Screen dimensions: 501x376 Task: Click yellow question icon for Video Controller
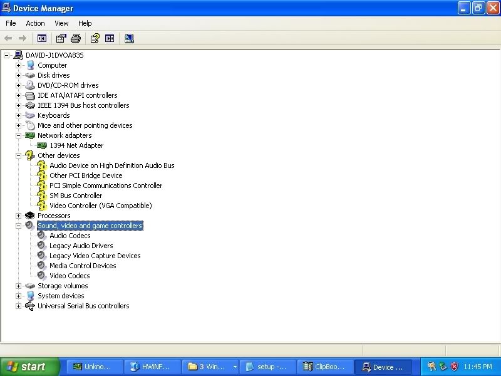tap(42, 206)
